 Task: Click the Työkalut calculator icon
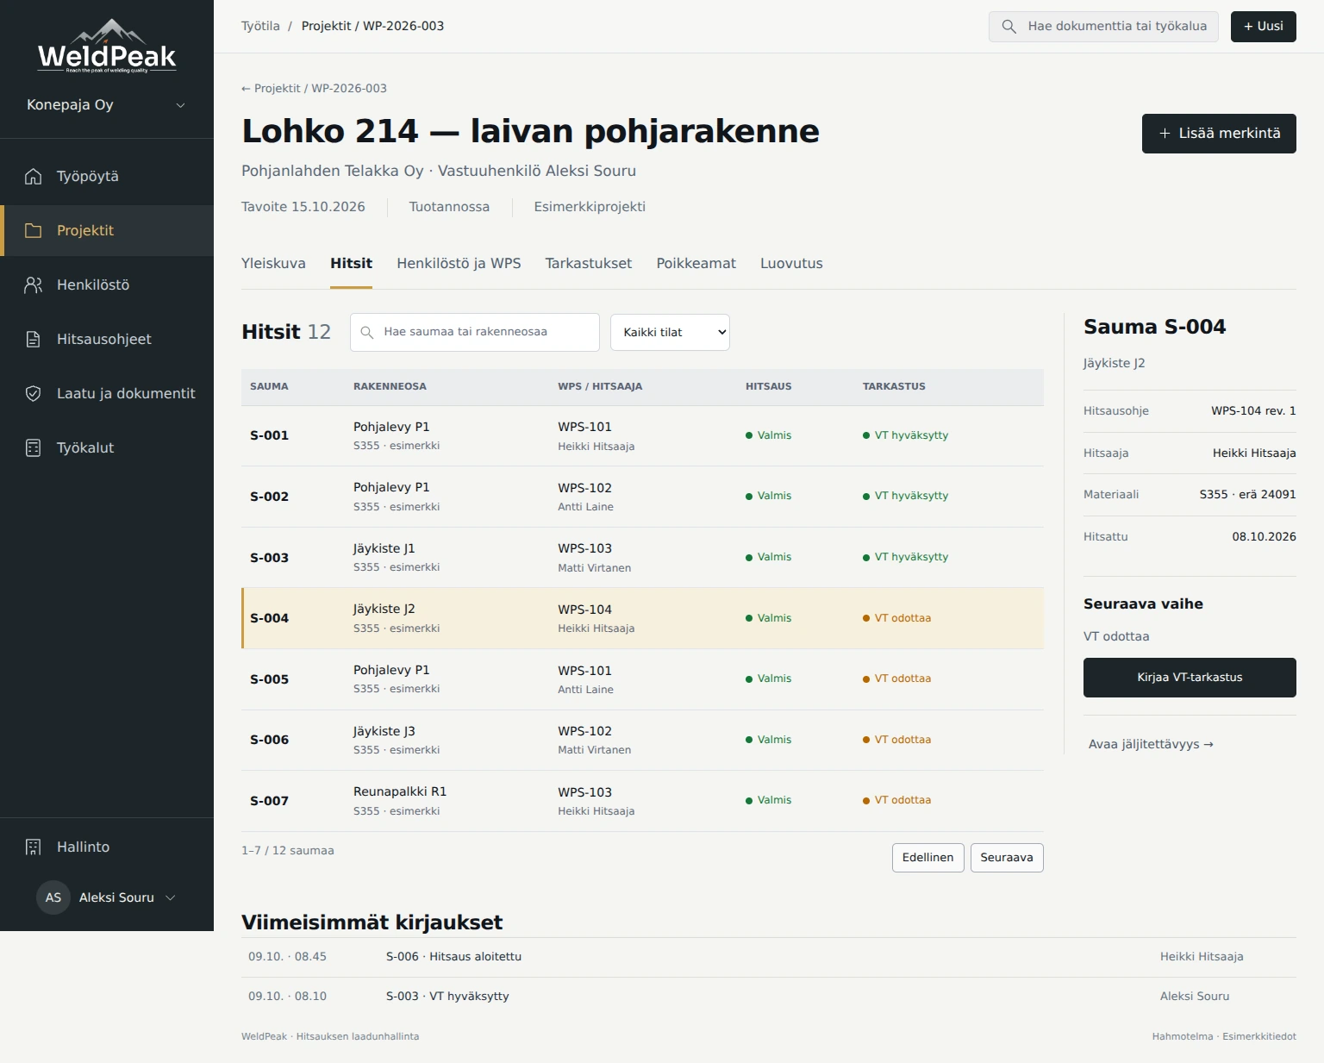click(x=33, y=448)
